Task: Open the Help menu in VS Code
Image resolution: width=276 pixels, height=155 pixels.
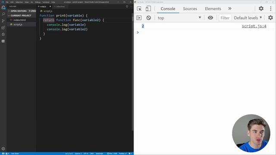Action: coord(53,2)
